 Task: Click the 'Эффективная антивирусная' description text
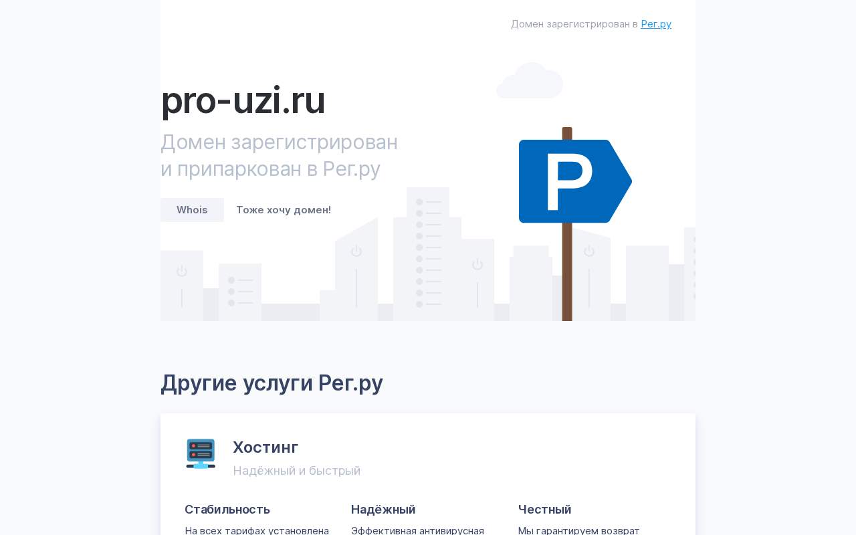[x=417, y=530]
